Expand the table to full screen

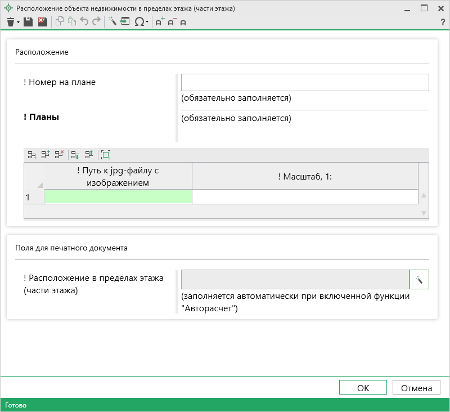coord(106,155)
